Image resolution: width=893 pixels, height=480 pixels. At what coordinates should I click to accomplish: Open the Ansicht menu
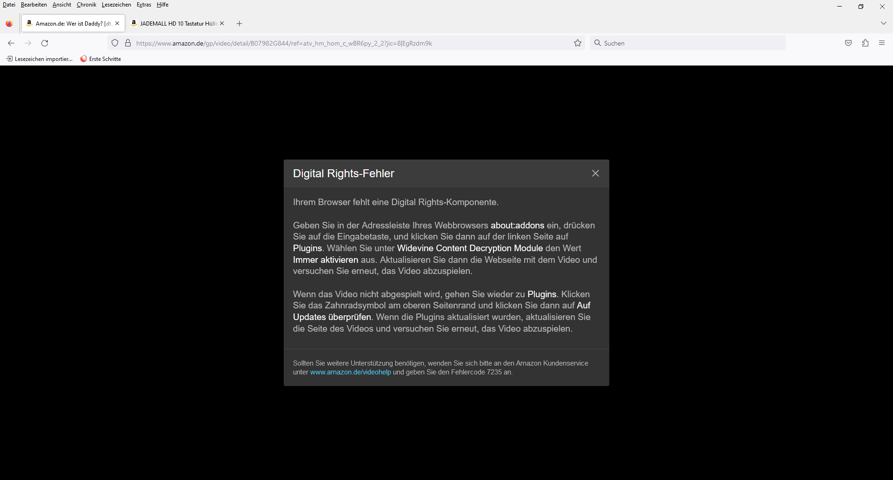[x=62, y=5]
